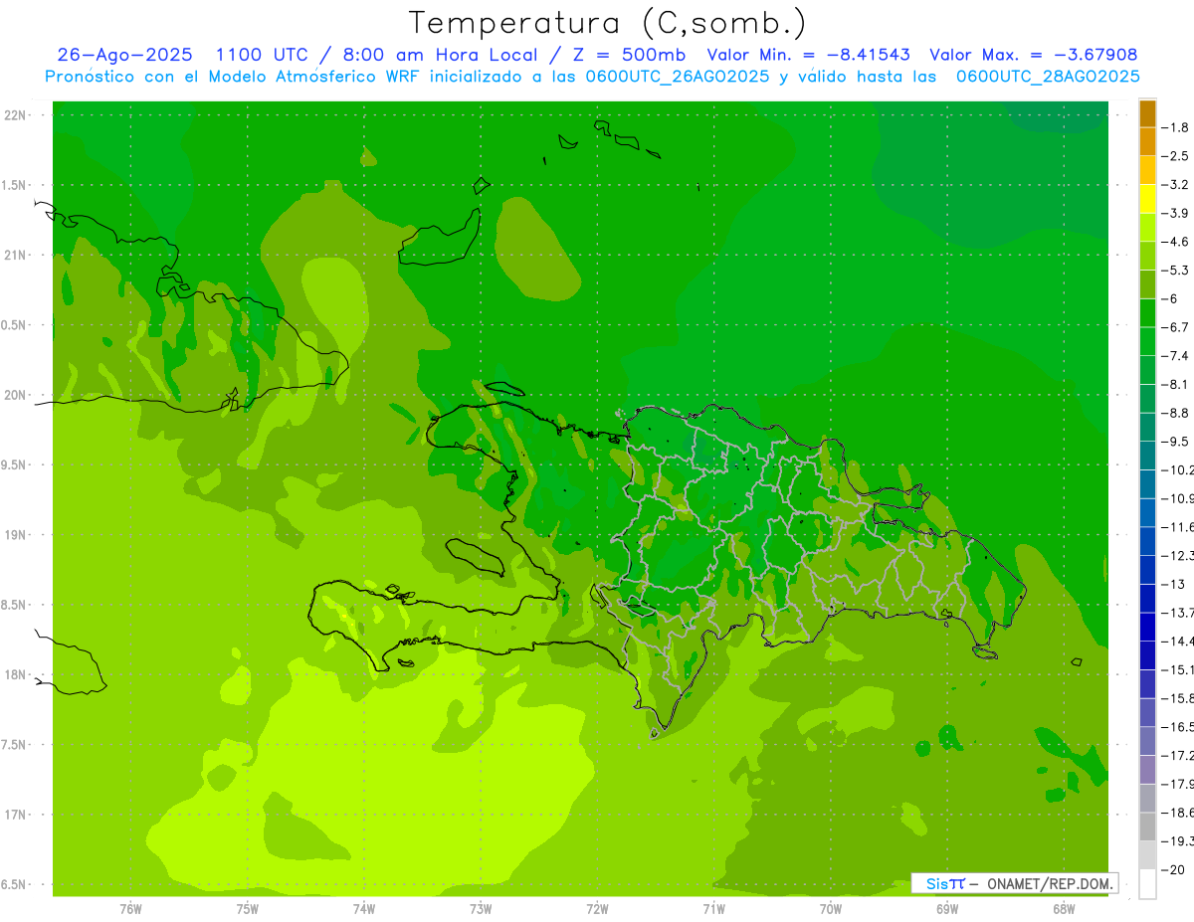The width and height of the screenshot is (1194, 922).
Task: Click the '21N' latitude label
Action: click(15, 255)
